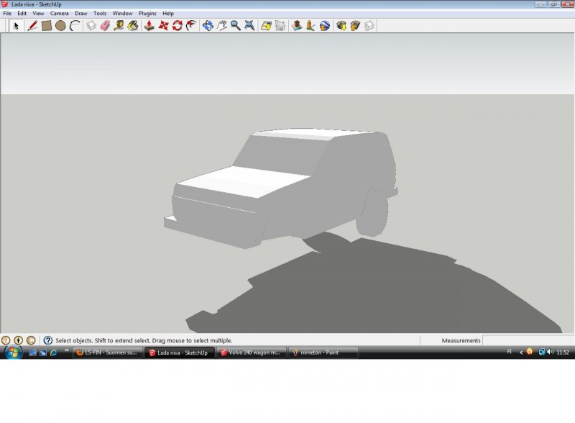Click the third round status bar icon

coord(31,341)
